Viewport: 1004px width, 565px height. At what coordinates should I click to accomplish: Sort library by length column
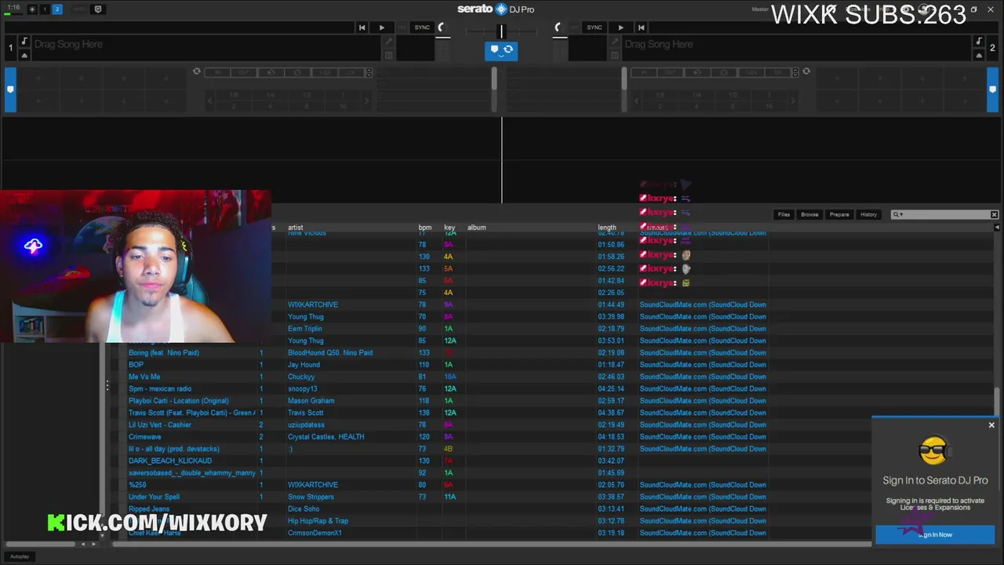(607, 228)
